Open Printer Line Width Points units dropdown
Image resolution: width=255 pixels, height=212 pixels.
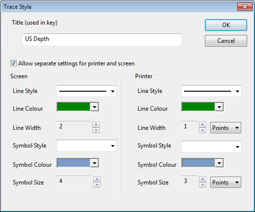tap(226, 127)
